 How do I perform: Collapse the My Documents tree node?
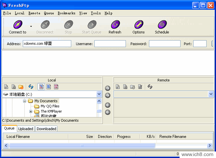point(24,101)
